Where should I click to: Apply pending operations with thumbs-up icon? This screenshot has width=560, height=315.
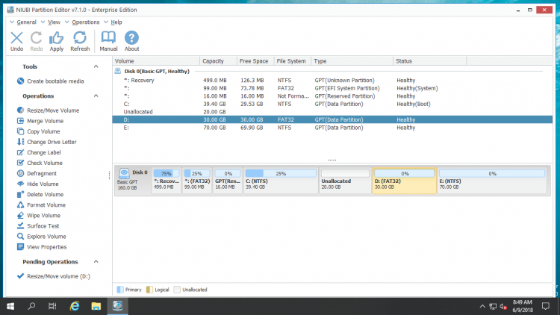(56, 41)
